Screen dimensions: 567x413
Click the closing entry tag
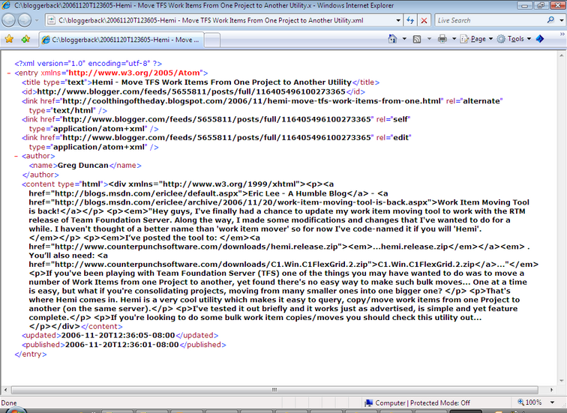(30, 354)
